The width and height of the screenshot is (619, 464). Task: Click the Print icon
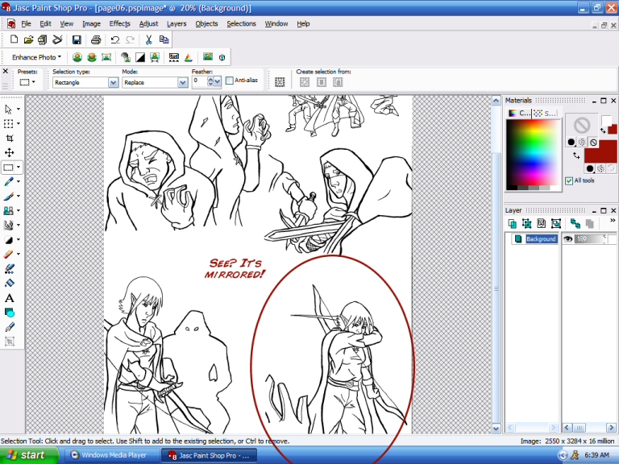(x=96, y=39)
